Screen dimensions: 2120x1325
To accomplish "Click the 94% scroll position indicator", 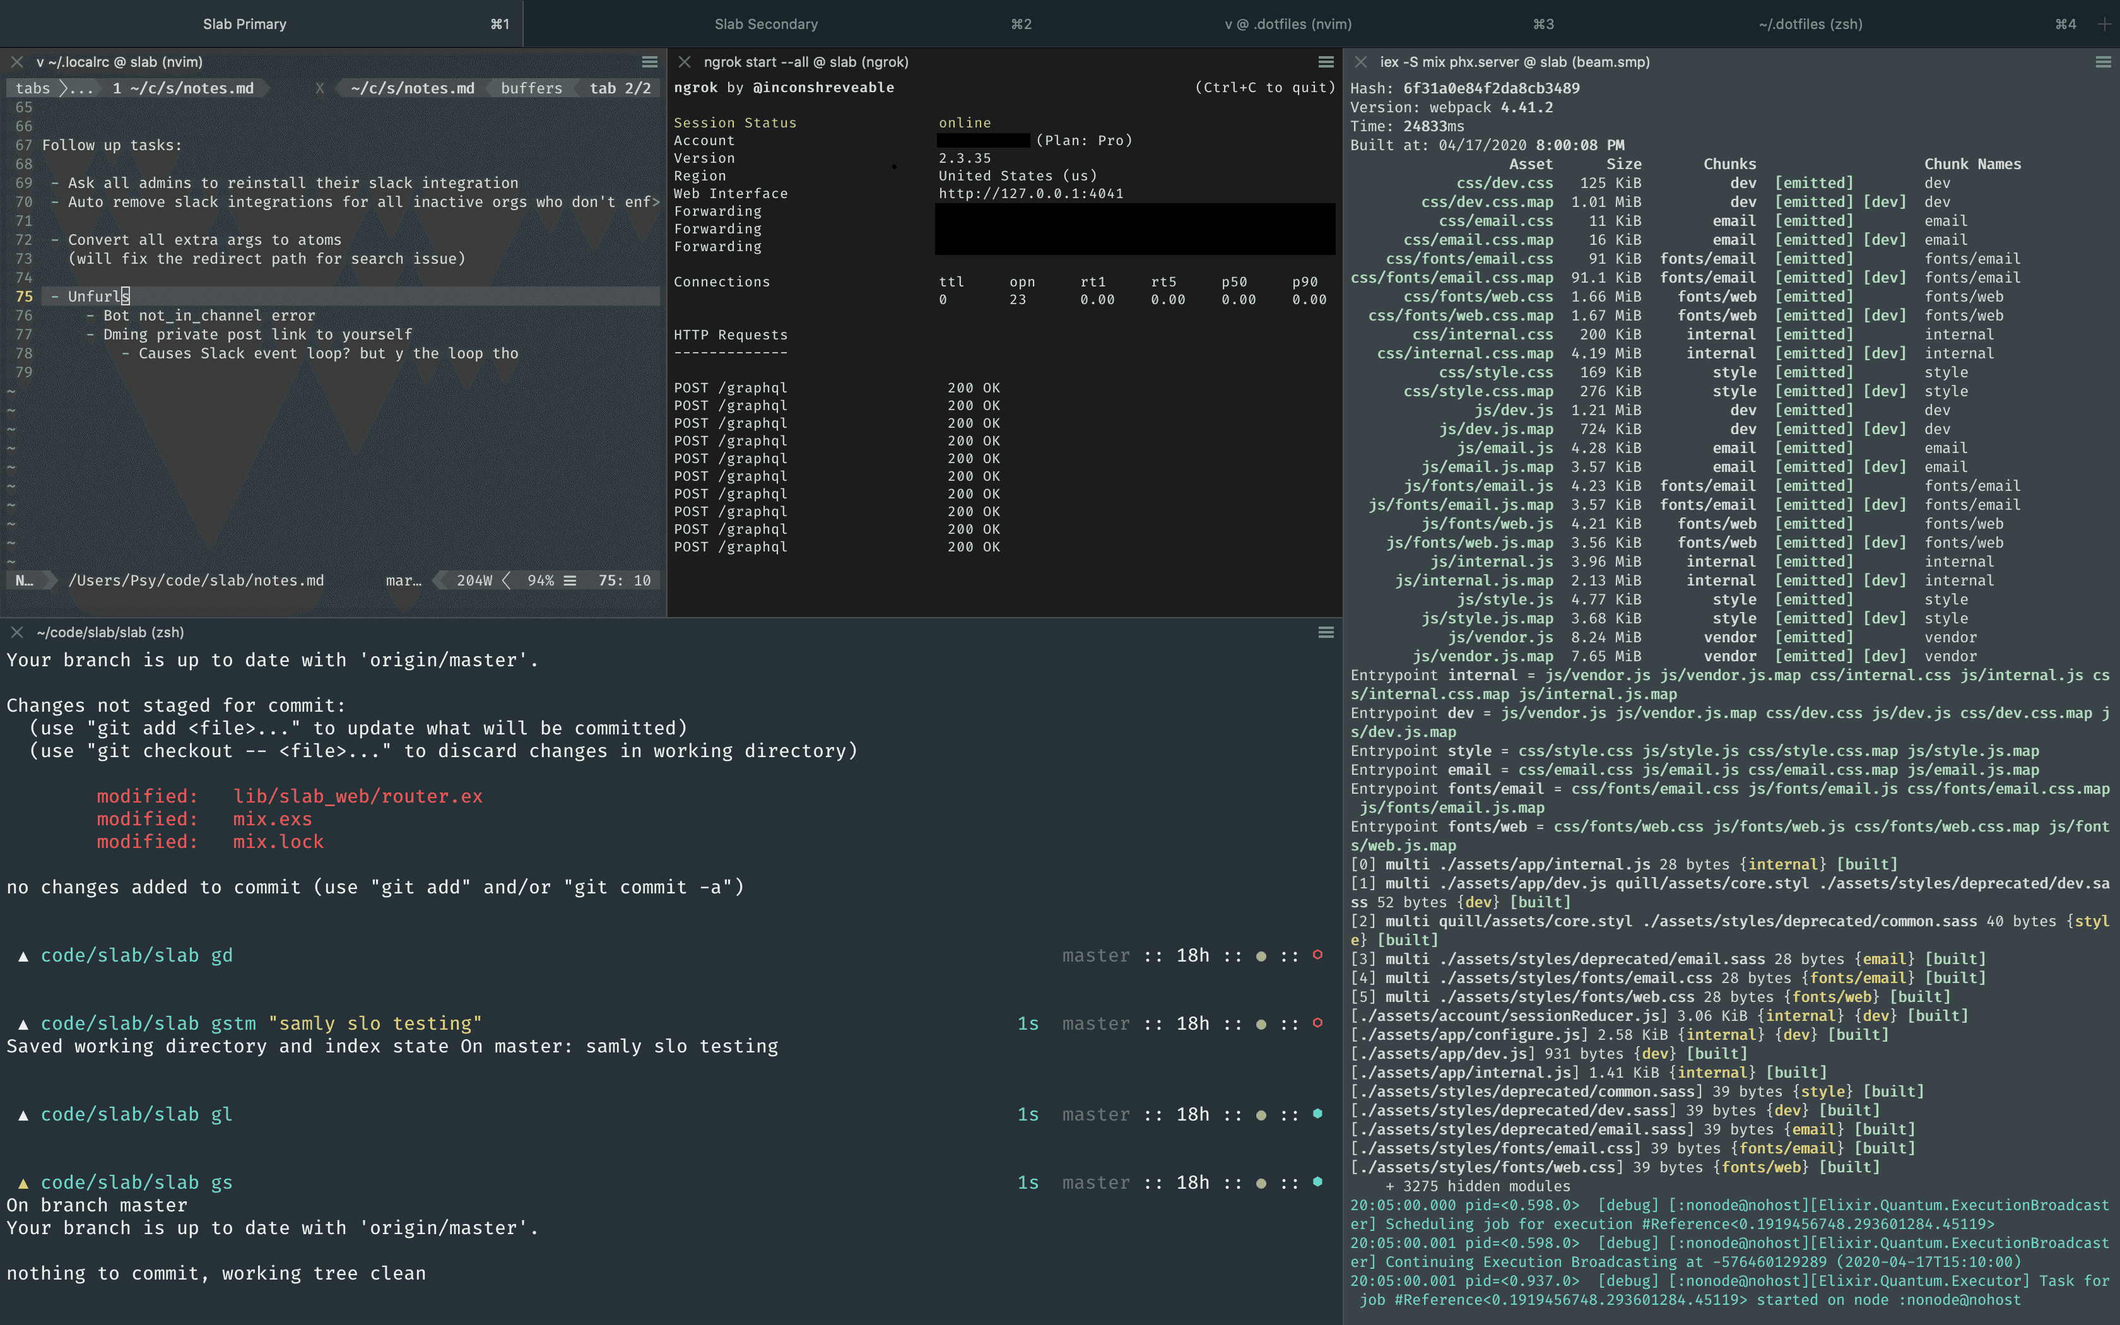I will 541,580.
